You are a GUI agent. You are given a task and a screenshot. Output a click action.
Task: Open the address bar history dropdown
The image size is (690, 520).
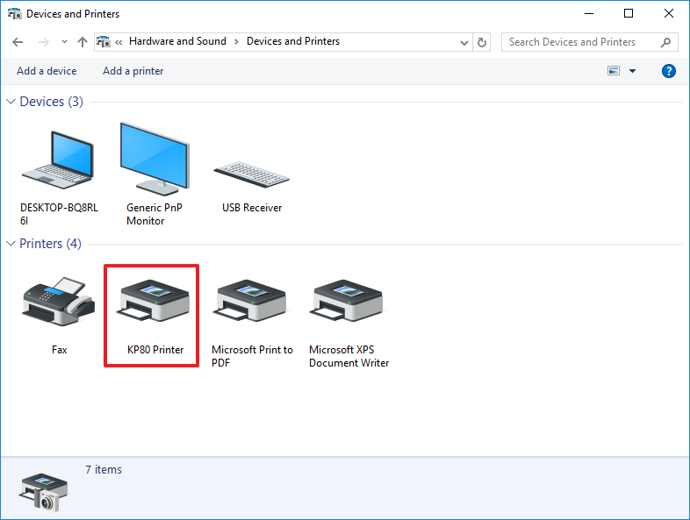[x=464, y=43]
